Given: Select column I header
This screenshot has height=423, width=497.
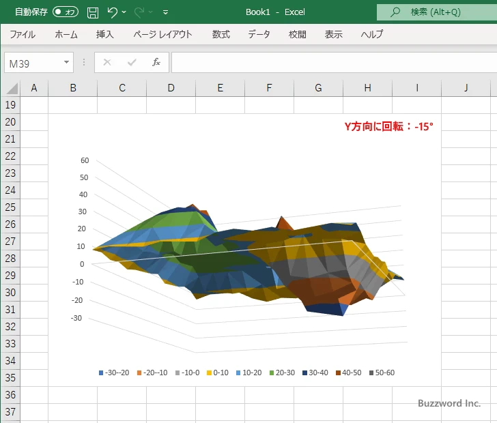Looking at the screenshot, I should (x=417, y=88).
